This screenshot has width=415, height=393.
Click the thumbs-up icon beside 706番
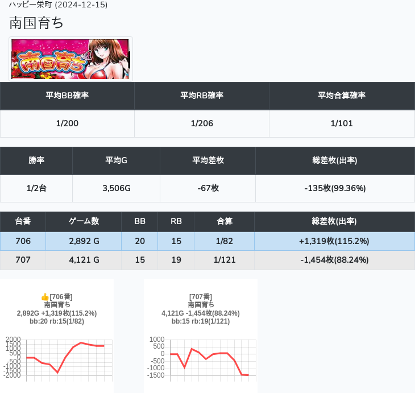click(45, 297)
